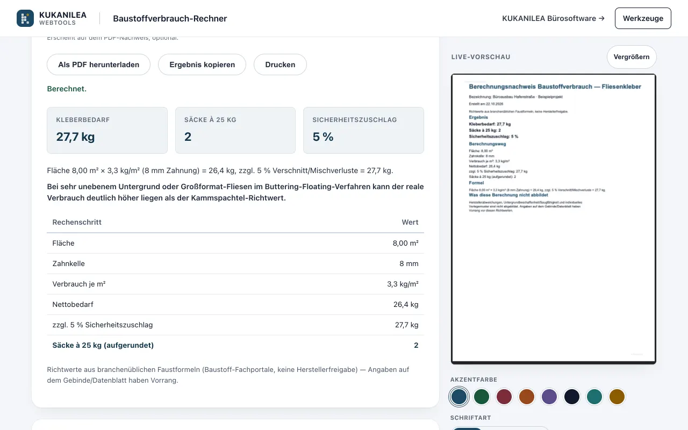
Task: Click the 'Verbrauch je m²' row label
Action: click(x=79, y=284)
